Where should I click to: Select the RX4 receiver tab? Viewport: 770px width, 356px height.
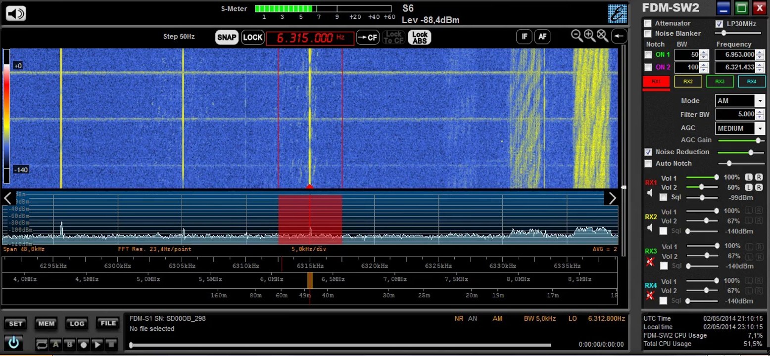pos(752,82)
